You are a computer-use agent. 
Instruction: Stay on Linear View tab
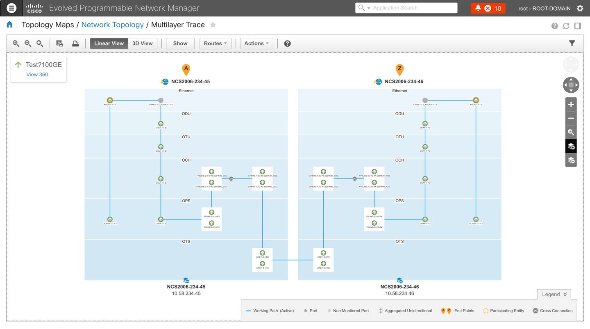(x=109, y=43)
